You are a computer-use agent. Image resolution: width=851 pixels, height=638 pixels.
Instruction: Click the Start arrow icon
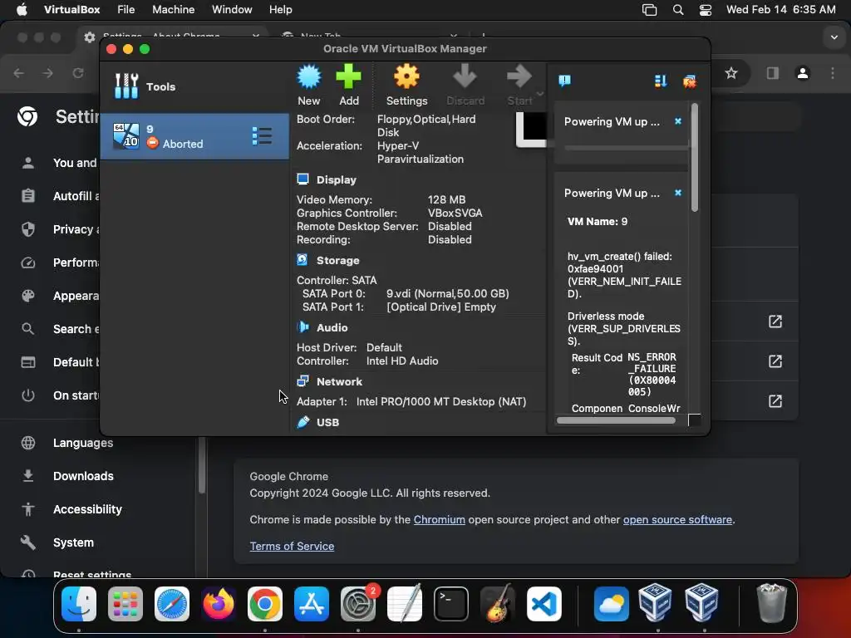519,76
